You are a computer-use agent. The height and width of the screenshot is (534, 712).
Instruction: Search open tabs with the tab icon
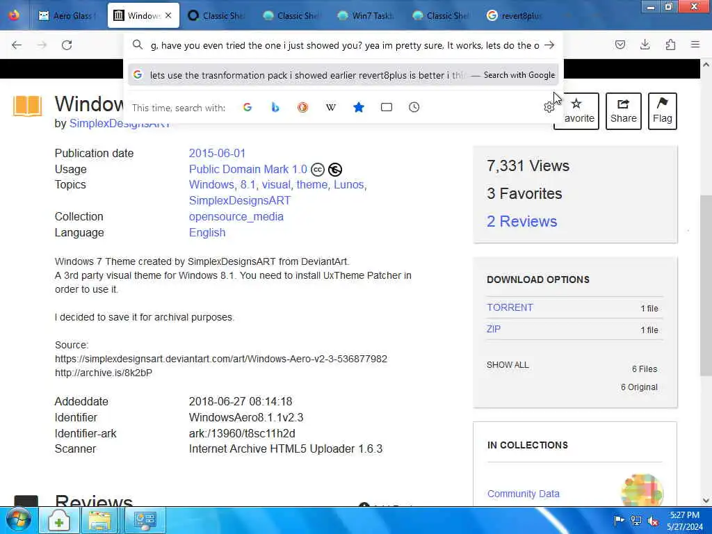[x=387, y=107]
